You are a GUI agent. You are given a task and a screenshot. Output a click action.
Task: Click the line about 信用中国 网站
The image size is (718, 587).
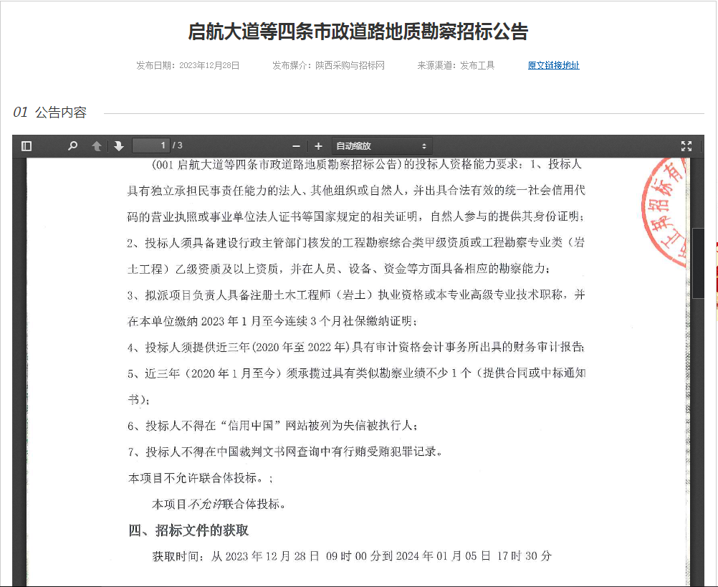pos(272,426)
